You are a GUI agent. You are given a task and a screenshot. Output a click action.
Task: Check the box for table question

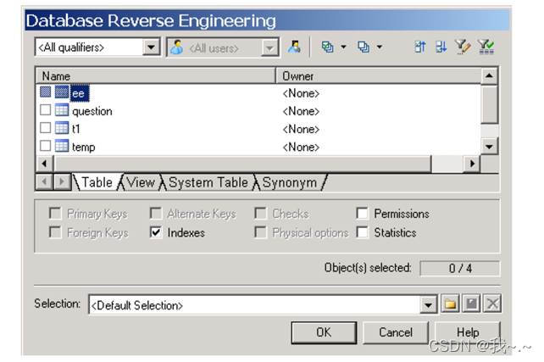(46, 110)
